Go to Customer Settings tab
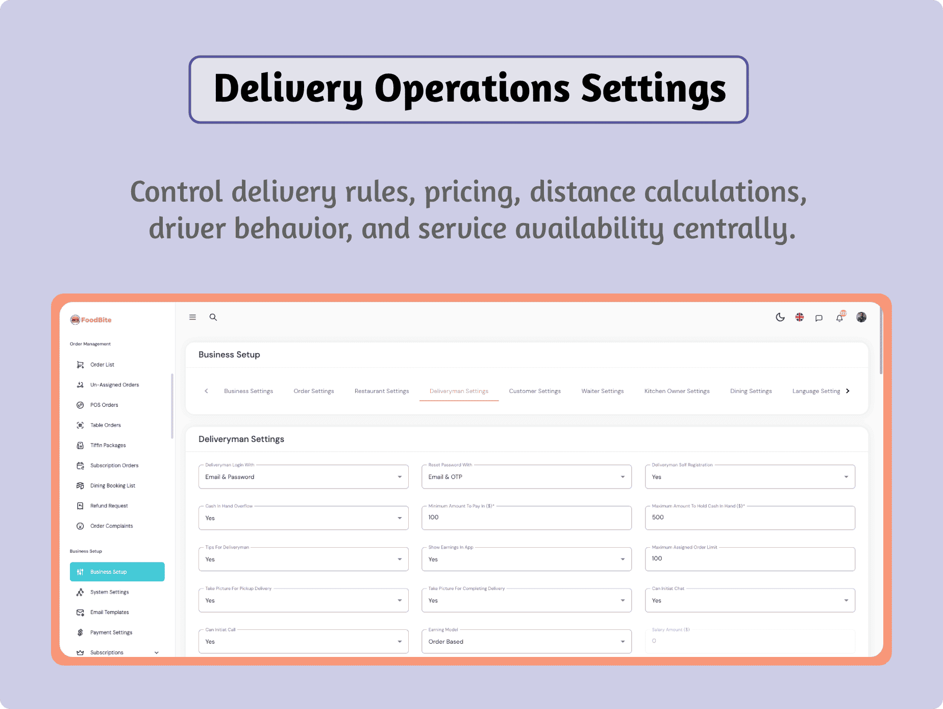This screenshot has height=709, width=943. [535, 391]
